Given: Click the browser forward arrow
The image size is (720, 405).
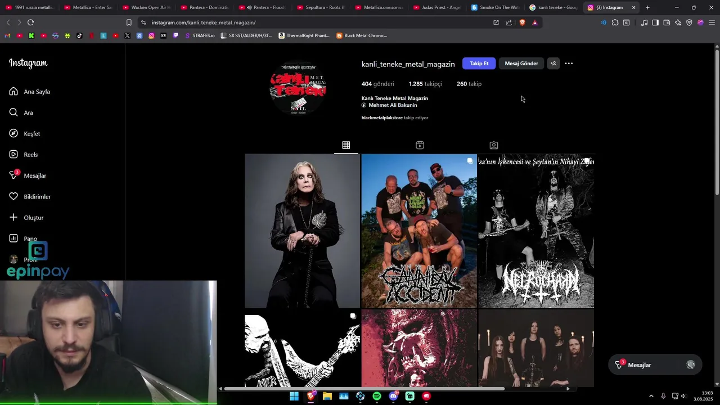Looking at the screenshot, I should 19,22.
